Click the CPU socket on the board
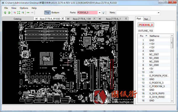 click(46, 59)
